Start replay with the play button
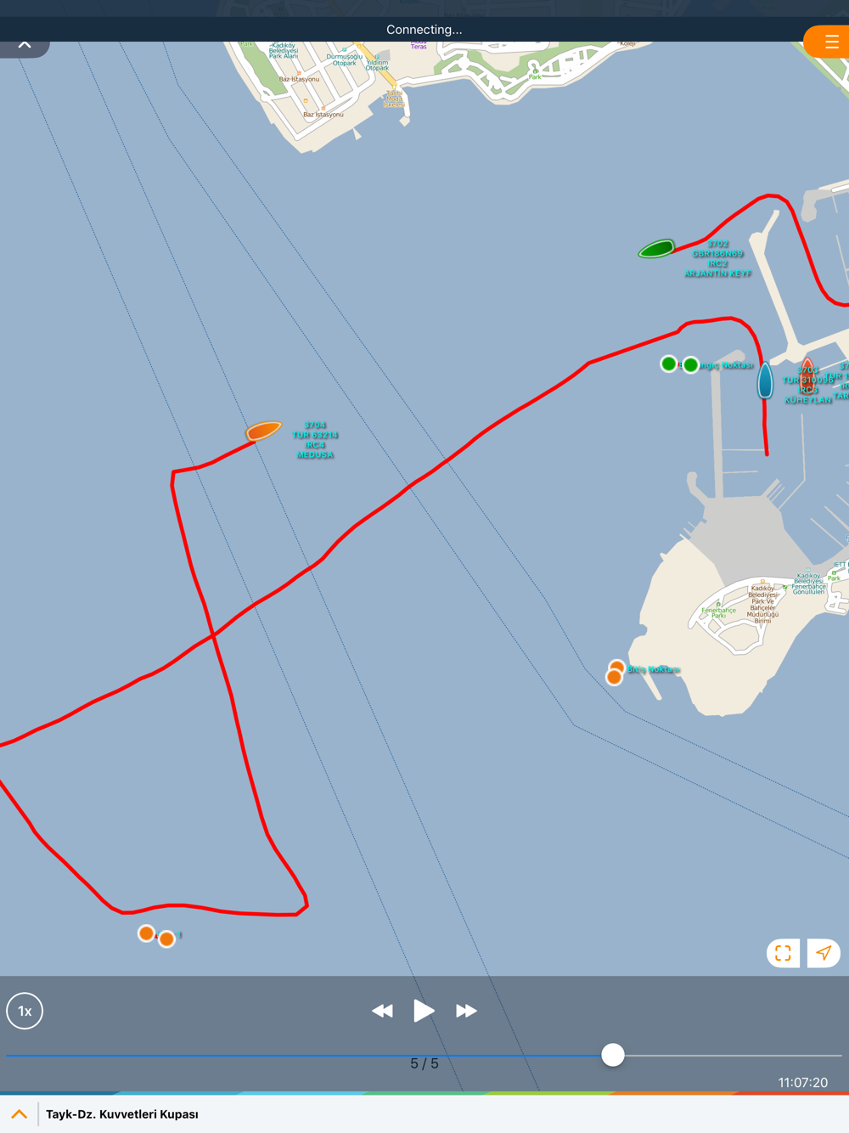Viewport: 849px width, 1133px height. click(x=424, y=1011)
